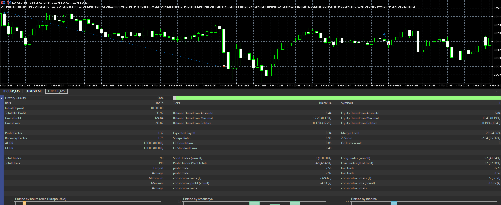Click the LR Correlation value 0.86

pos(329,143)
